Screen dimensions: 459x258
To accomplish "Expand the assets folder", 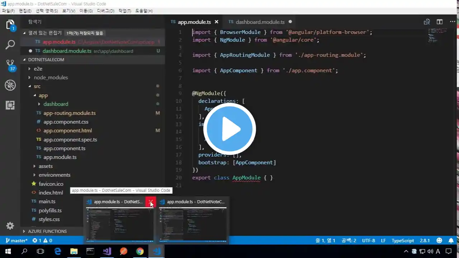I will pos(46,166).
